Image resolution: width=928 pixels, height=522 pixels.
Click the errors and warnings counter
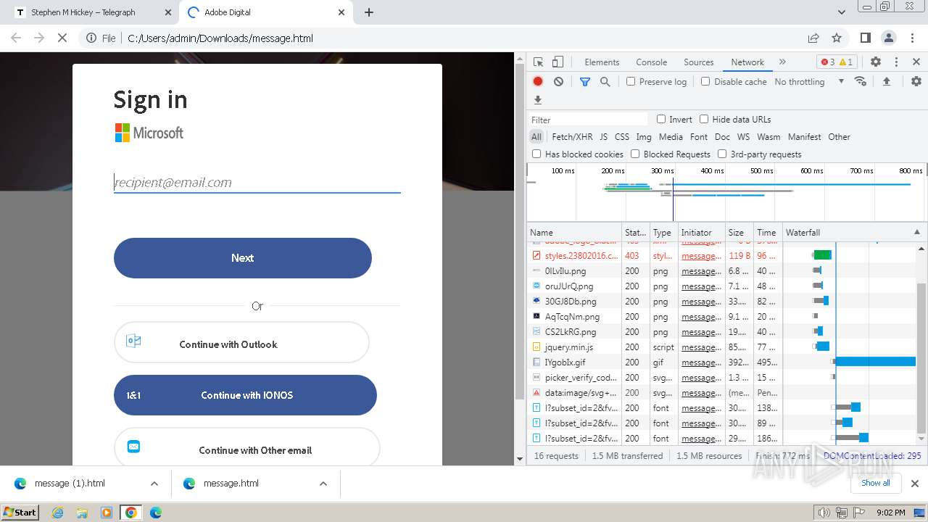(837, 62)
